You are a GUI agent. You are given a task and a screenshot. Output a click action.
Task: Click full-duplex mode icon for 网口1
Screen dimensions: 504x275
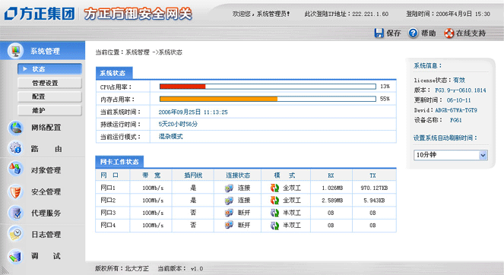coord(274,188)
